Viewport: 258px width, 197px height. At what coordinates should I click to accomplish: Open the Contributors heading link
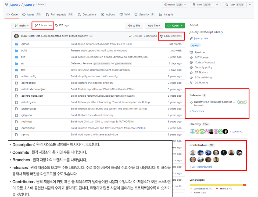point(202,145)
